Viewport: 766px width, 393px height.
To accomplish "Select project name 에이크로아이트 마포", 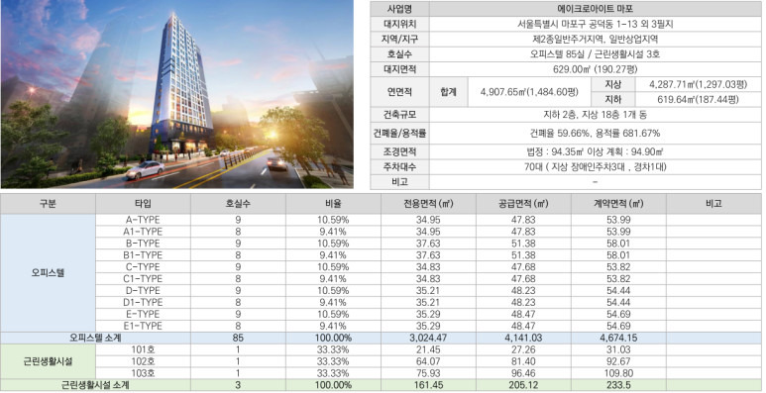I will 595,9.
